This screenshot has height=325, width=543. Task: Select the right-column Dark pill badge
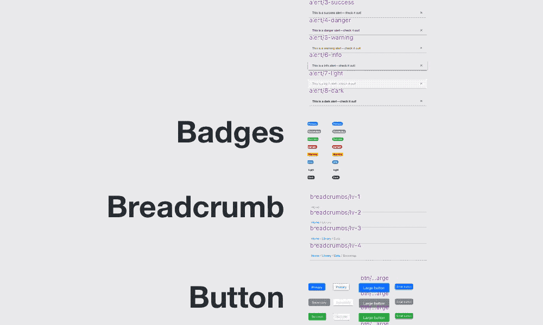click(x=336, y=178)
